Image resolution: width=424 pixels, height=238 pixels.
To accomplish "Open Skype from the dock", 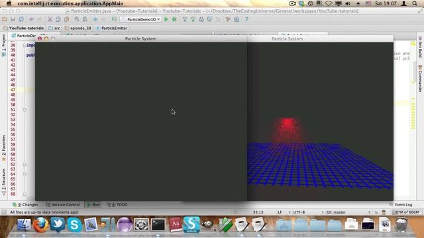I will pos(74,225).
